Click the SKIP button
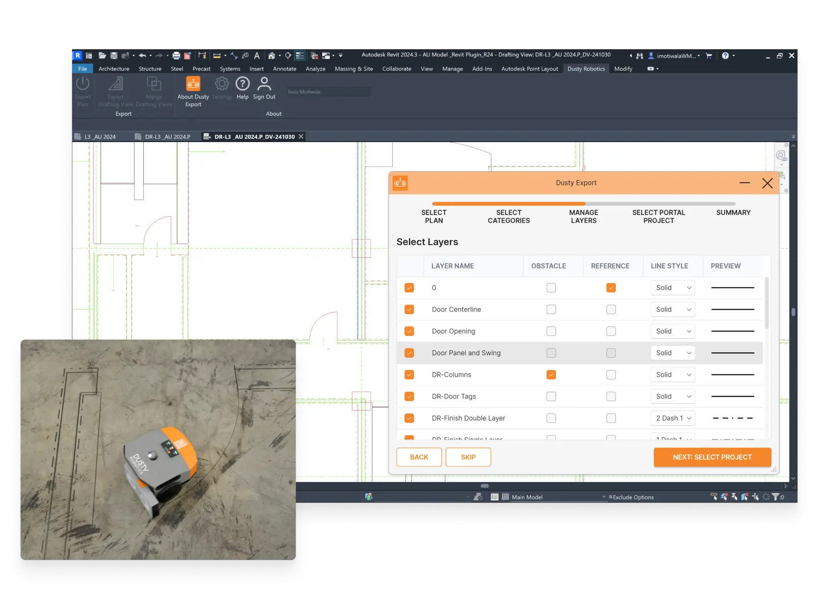The image size is (813, 609). (x=468, y=457)
